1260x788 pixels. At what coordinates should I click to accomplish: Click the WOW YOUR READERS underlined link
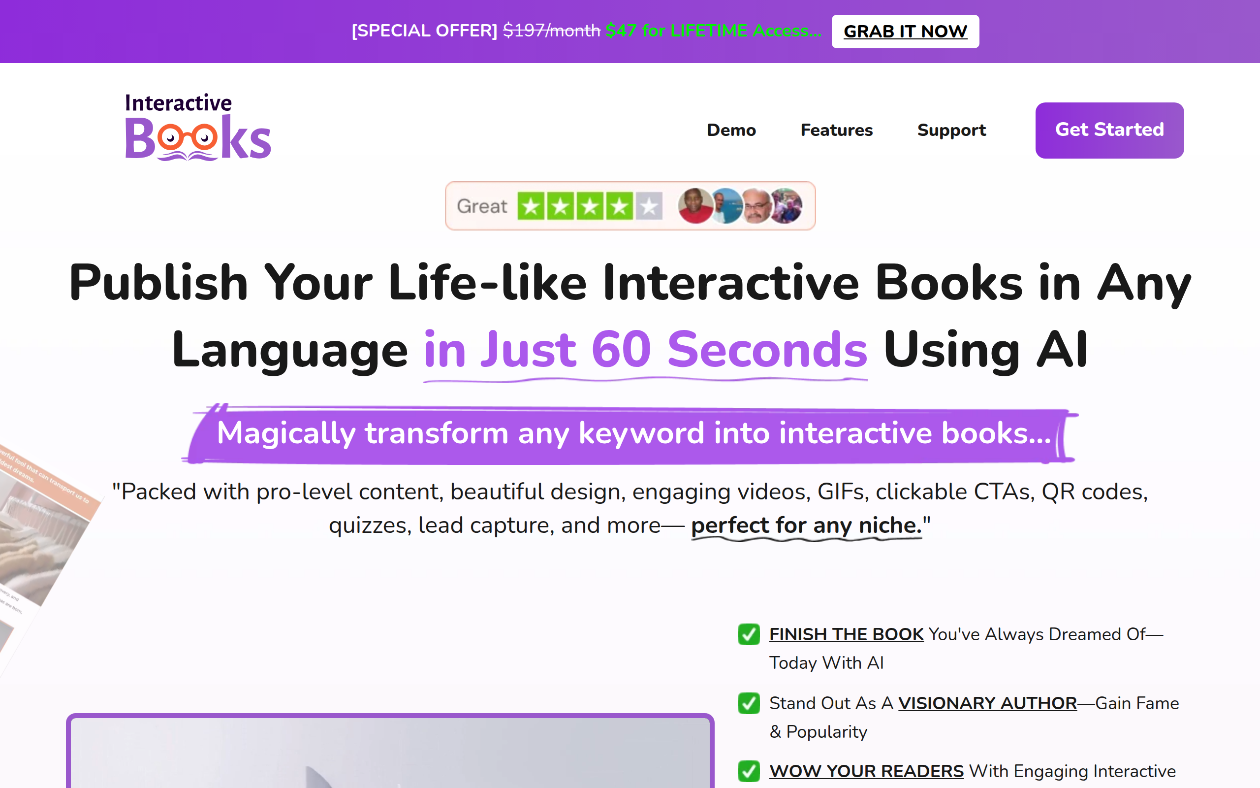pos(867,771)
